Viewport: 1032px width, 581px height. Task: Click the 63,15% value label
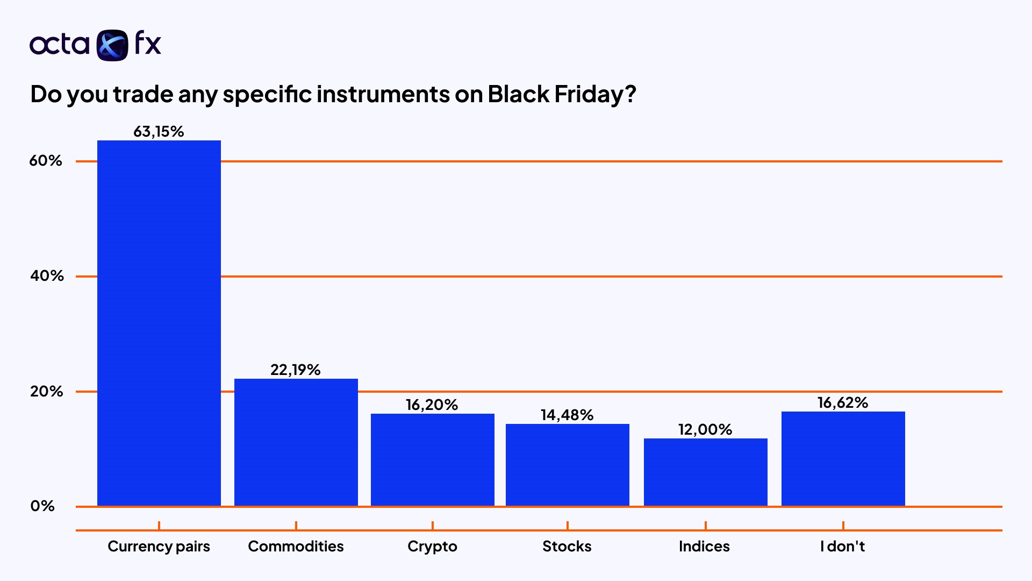(159, 132)
